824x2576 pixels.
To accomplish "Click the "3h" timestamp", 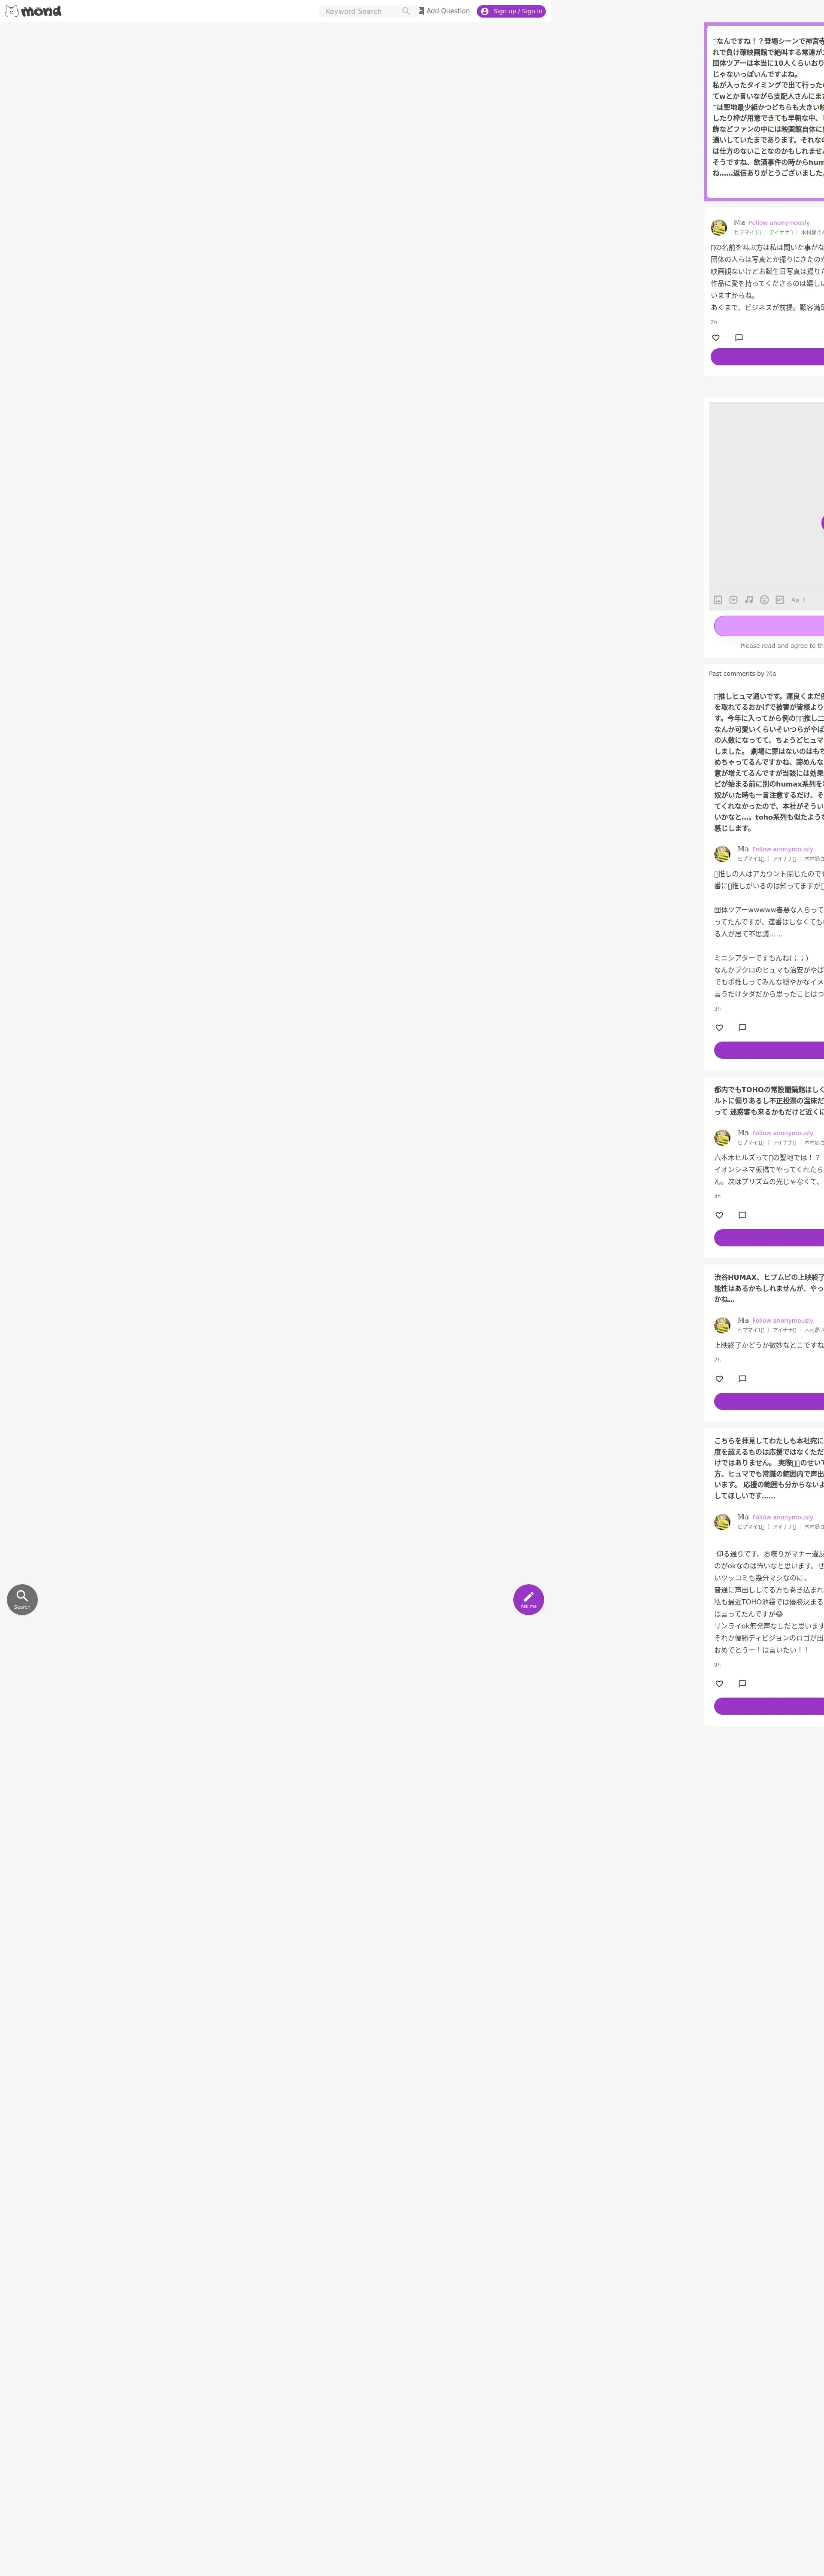I will [x=717, y=1009].
